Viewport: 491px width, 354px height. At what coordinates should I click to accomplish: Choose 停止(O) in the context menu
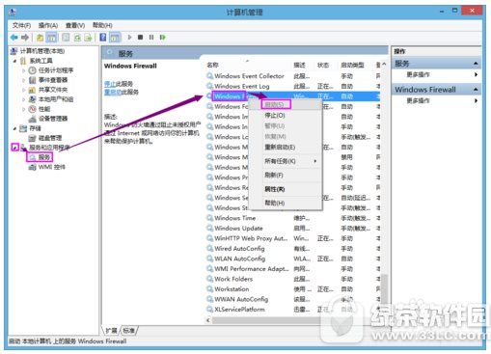tap(286, 116)
